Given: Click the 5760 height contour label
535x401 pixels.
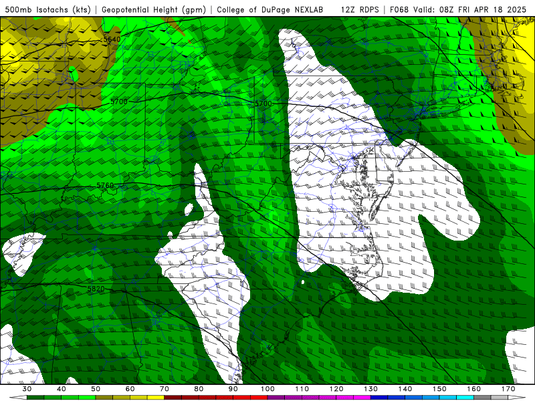Looking at the screenshot, I should pos(105,185).
